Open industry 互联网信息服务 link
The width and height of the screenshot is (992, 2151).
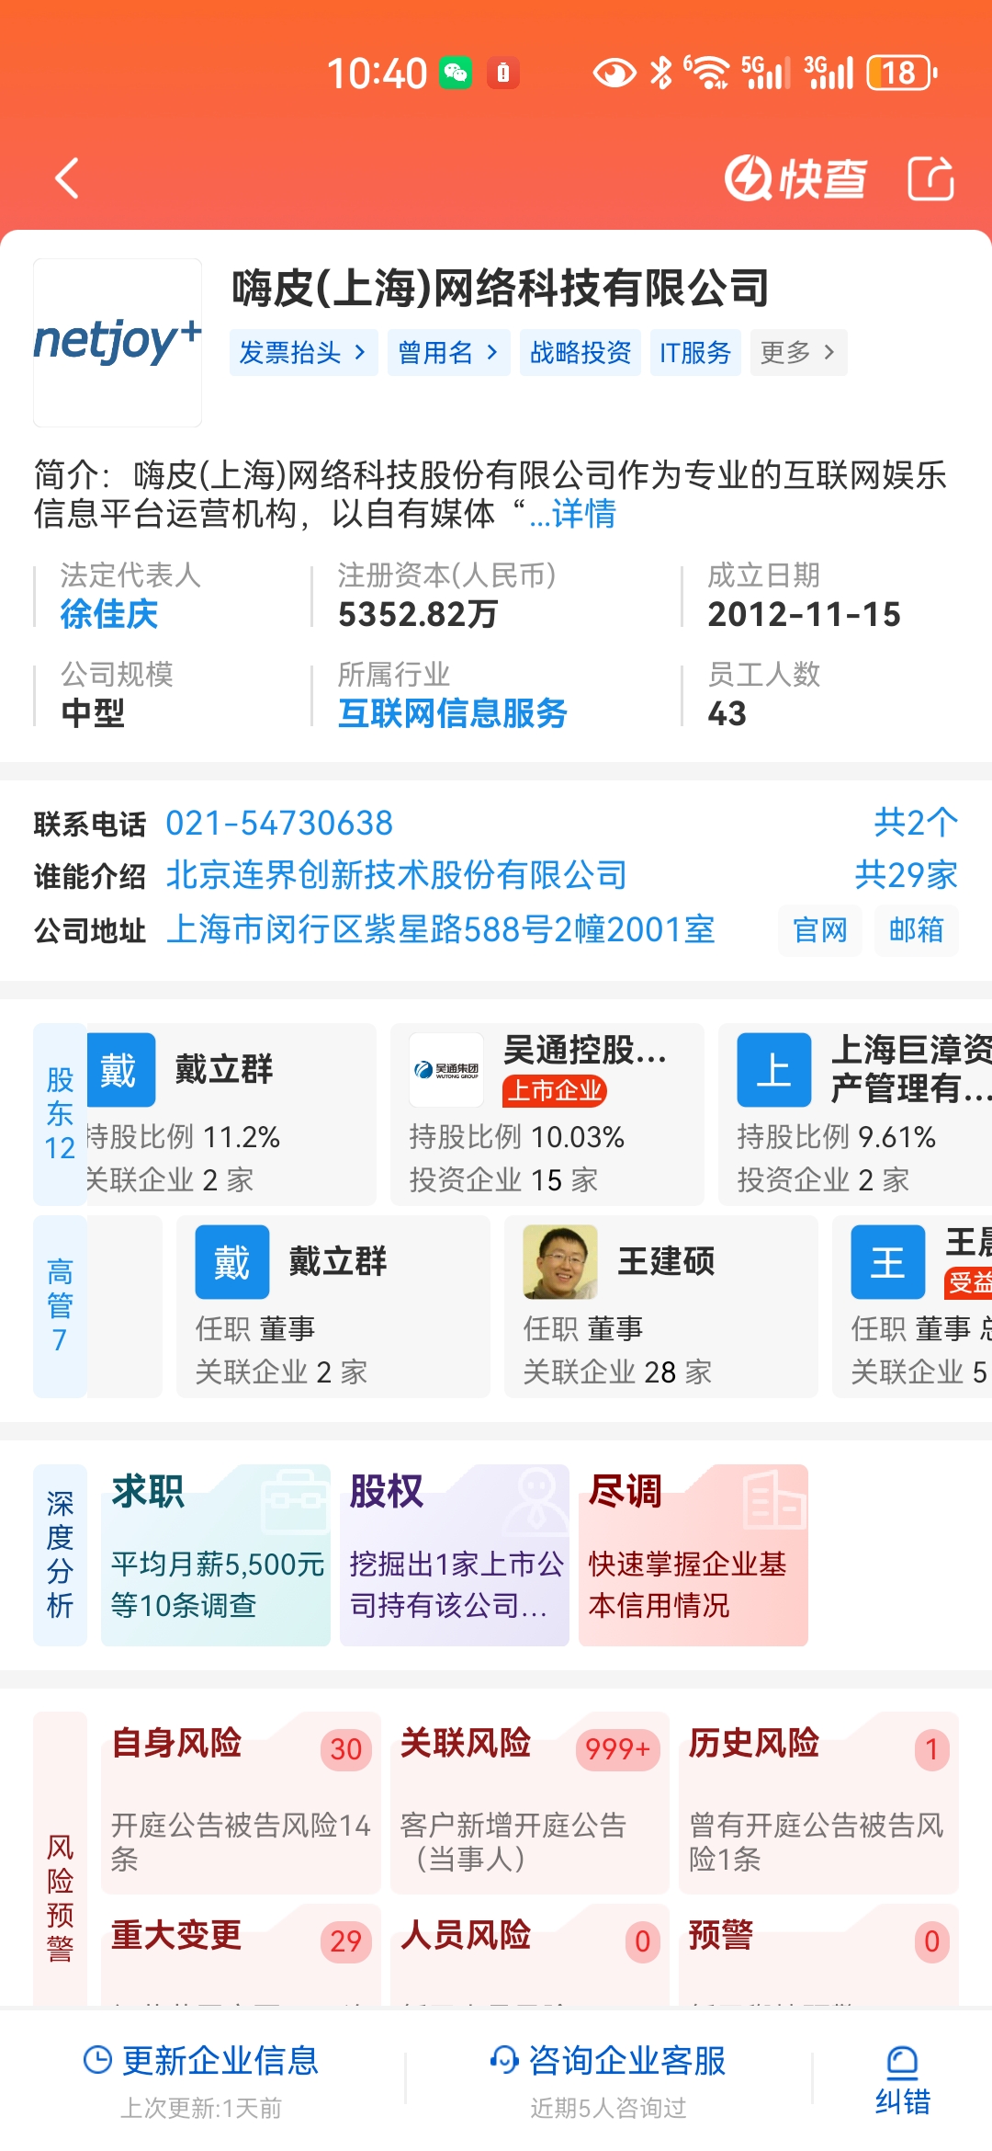pyautogui.click(x=452, y=713)
